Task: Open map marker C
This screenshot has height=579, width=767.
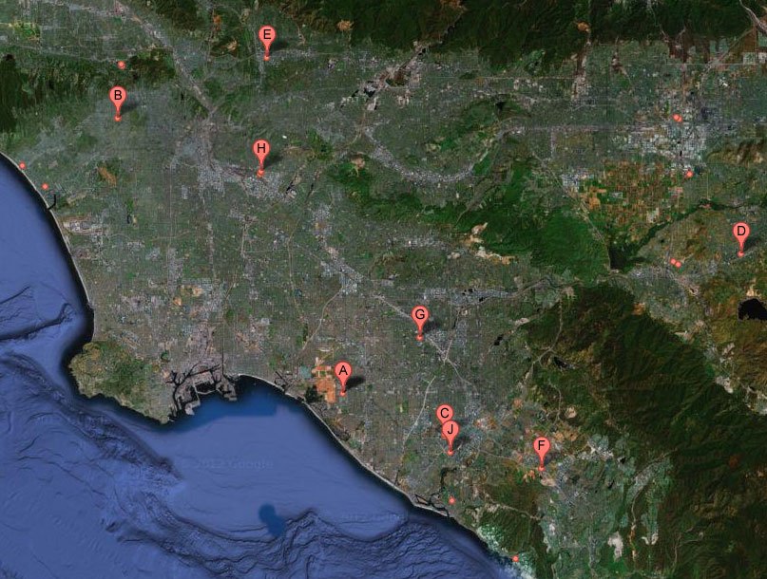Action: point(444,414)
